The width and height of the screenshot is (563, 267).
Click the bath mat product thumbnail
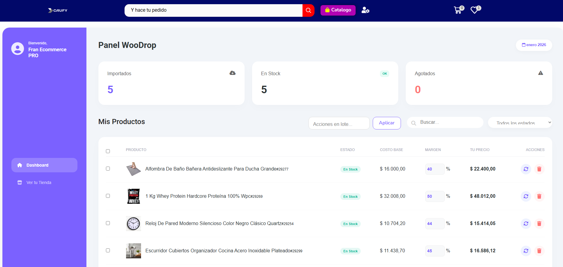click(x=134, y=169)
